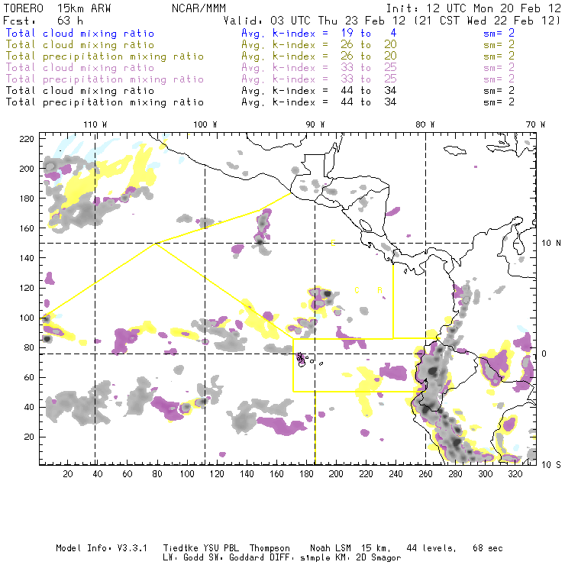Select the 70 W longitude label

(x=536, y=124)
